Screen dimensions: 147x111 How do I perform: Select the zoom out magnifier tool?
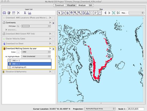point(79,13)
